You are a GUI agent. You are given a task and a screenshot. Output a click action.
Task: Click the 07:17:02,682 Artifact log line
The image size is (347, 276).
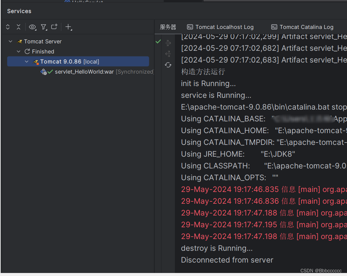264,48
